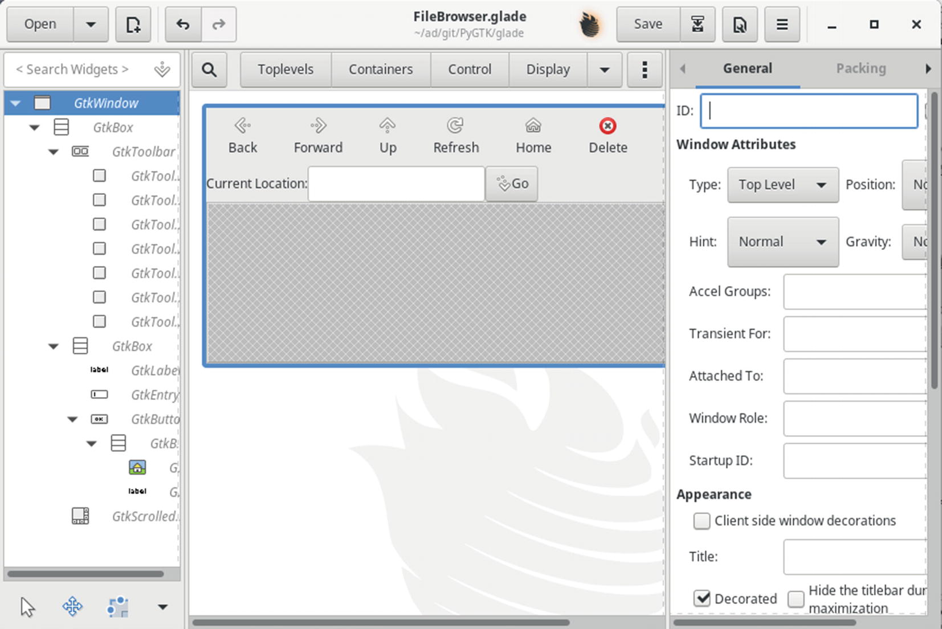Open the widget groups dropdown after Display
This screenshot has width=942, height=629.
(605, 70)
